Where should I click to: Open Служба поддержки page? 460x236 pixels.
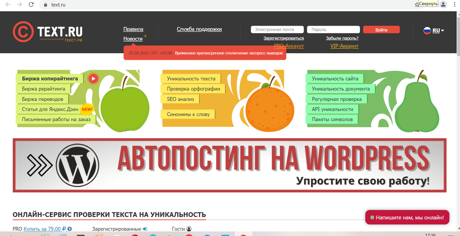(x=199, y=29)
